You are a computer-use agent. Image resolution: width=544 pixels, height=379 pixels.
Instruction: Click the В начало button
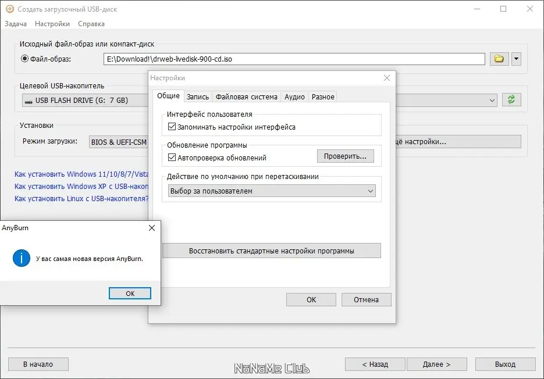38,364
